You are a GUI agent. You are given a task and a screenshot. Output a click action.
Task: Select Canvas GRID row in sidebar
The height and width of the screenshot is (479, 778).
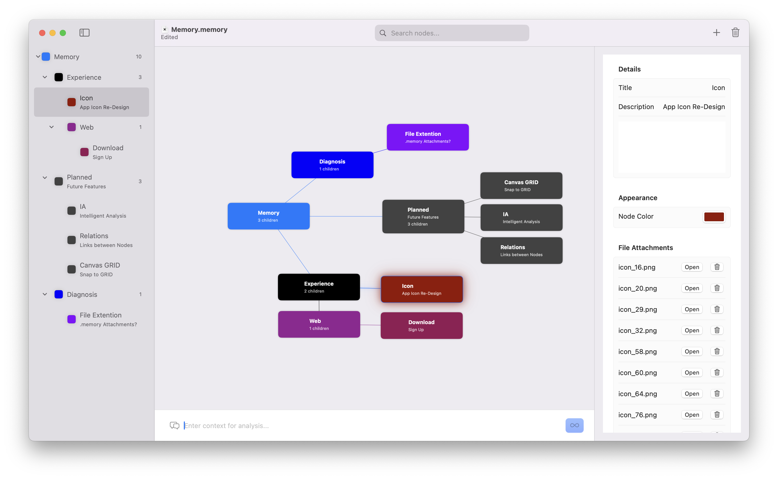pos(91,269)
